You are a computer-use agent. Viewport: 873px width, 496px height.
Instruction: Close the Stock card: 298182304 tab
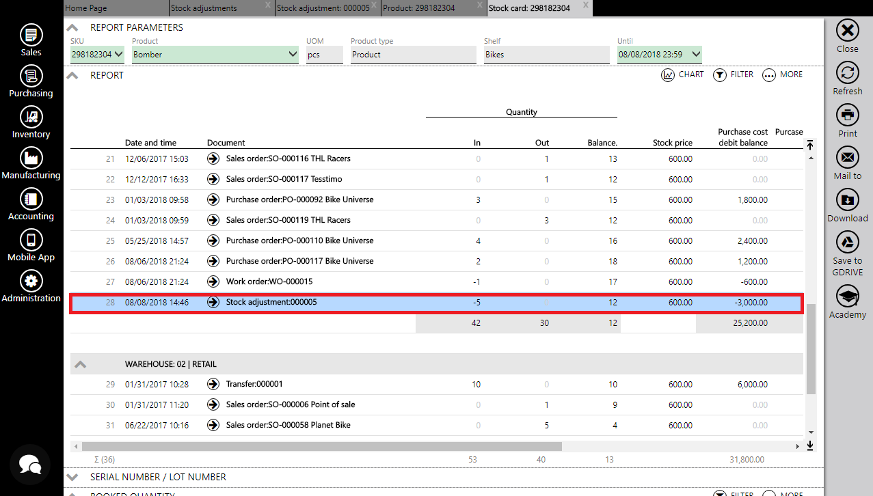pos(585,5)
